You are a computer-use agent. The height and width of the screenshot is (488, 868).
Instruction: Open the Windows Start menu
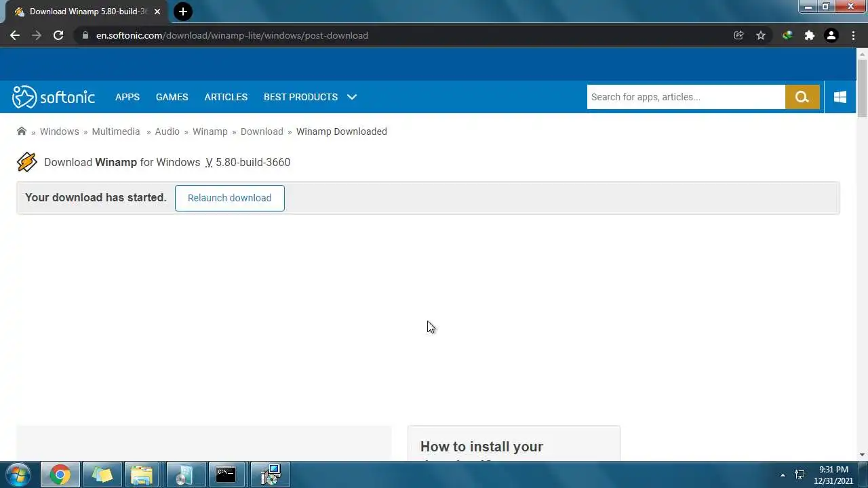click(18, 474)
